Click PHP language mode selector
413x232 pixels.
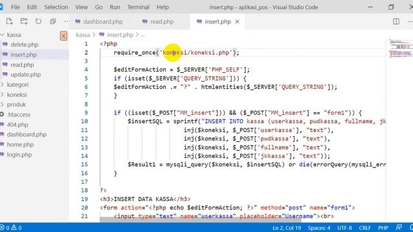pyautogui.click(x=383, y=227)
